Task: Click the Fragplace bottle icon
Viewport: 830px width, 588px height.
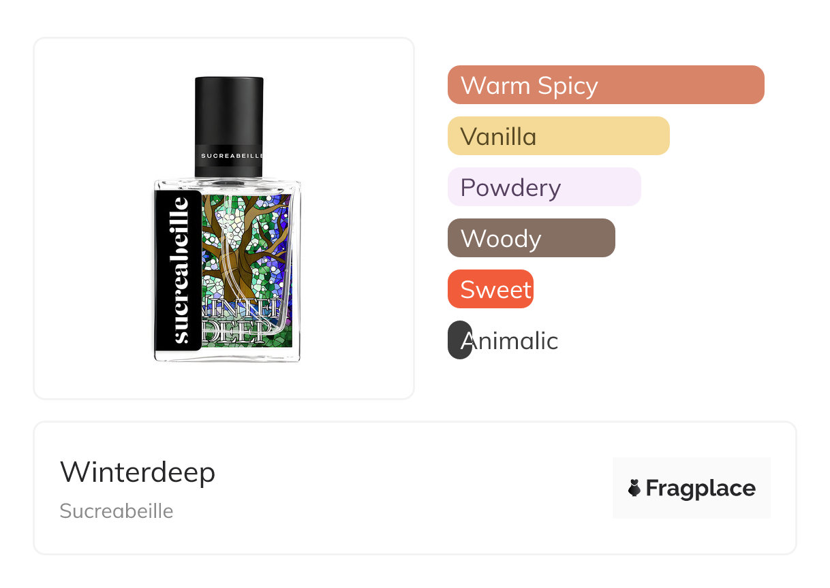Action: pyautogui.click(x=634, y=488)
